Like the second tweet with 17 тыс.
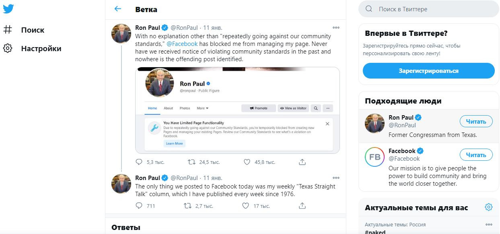Screen dimensions: 500x234 click(x=246, y=206)
